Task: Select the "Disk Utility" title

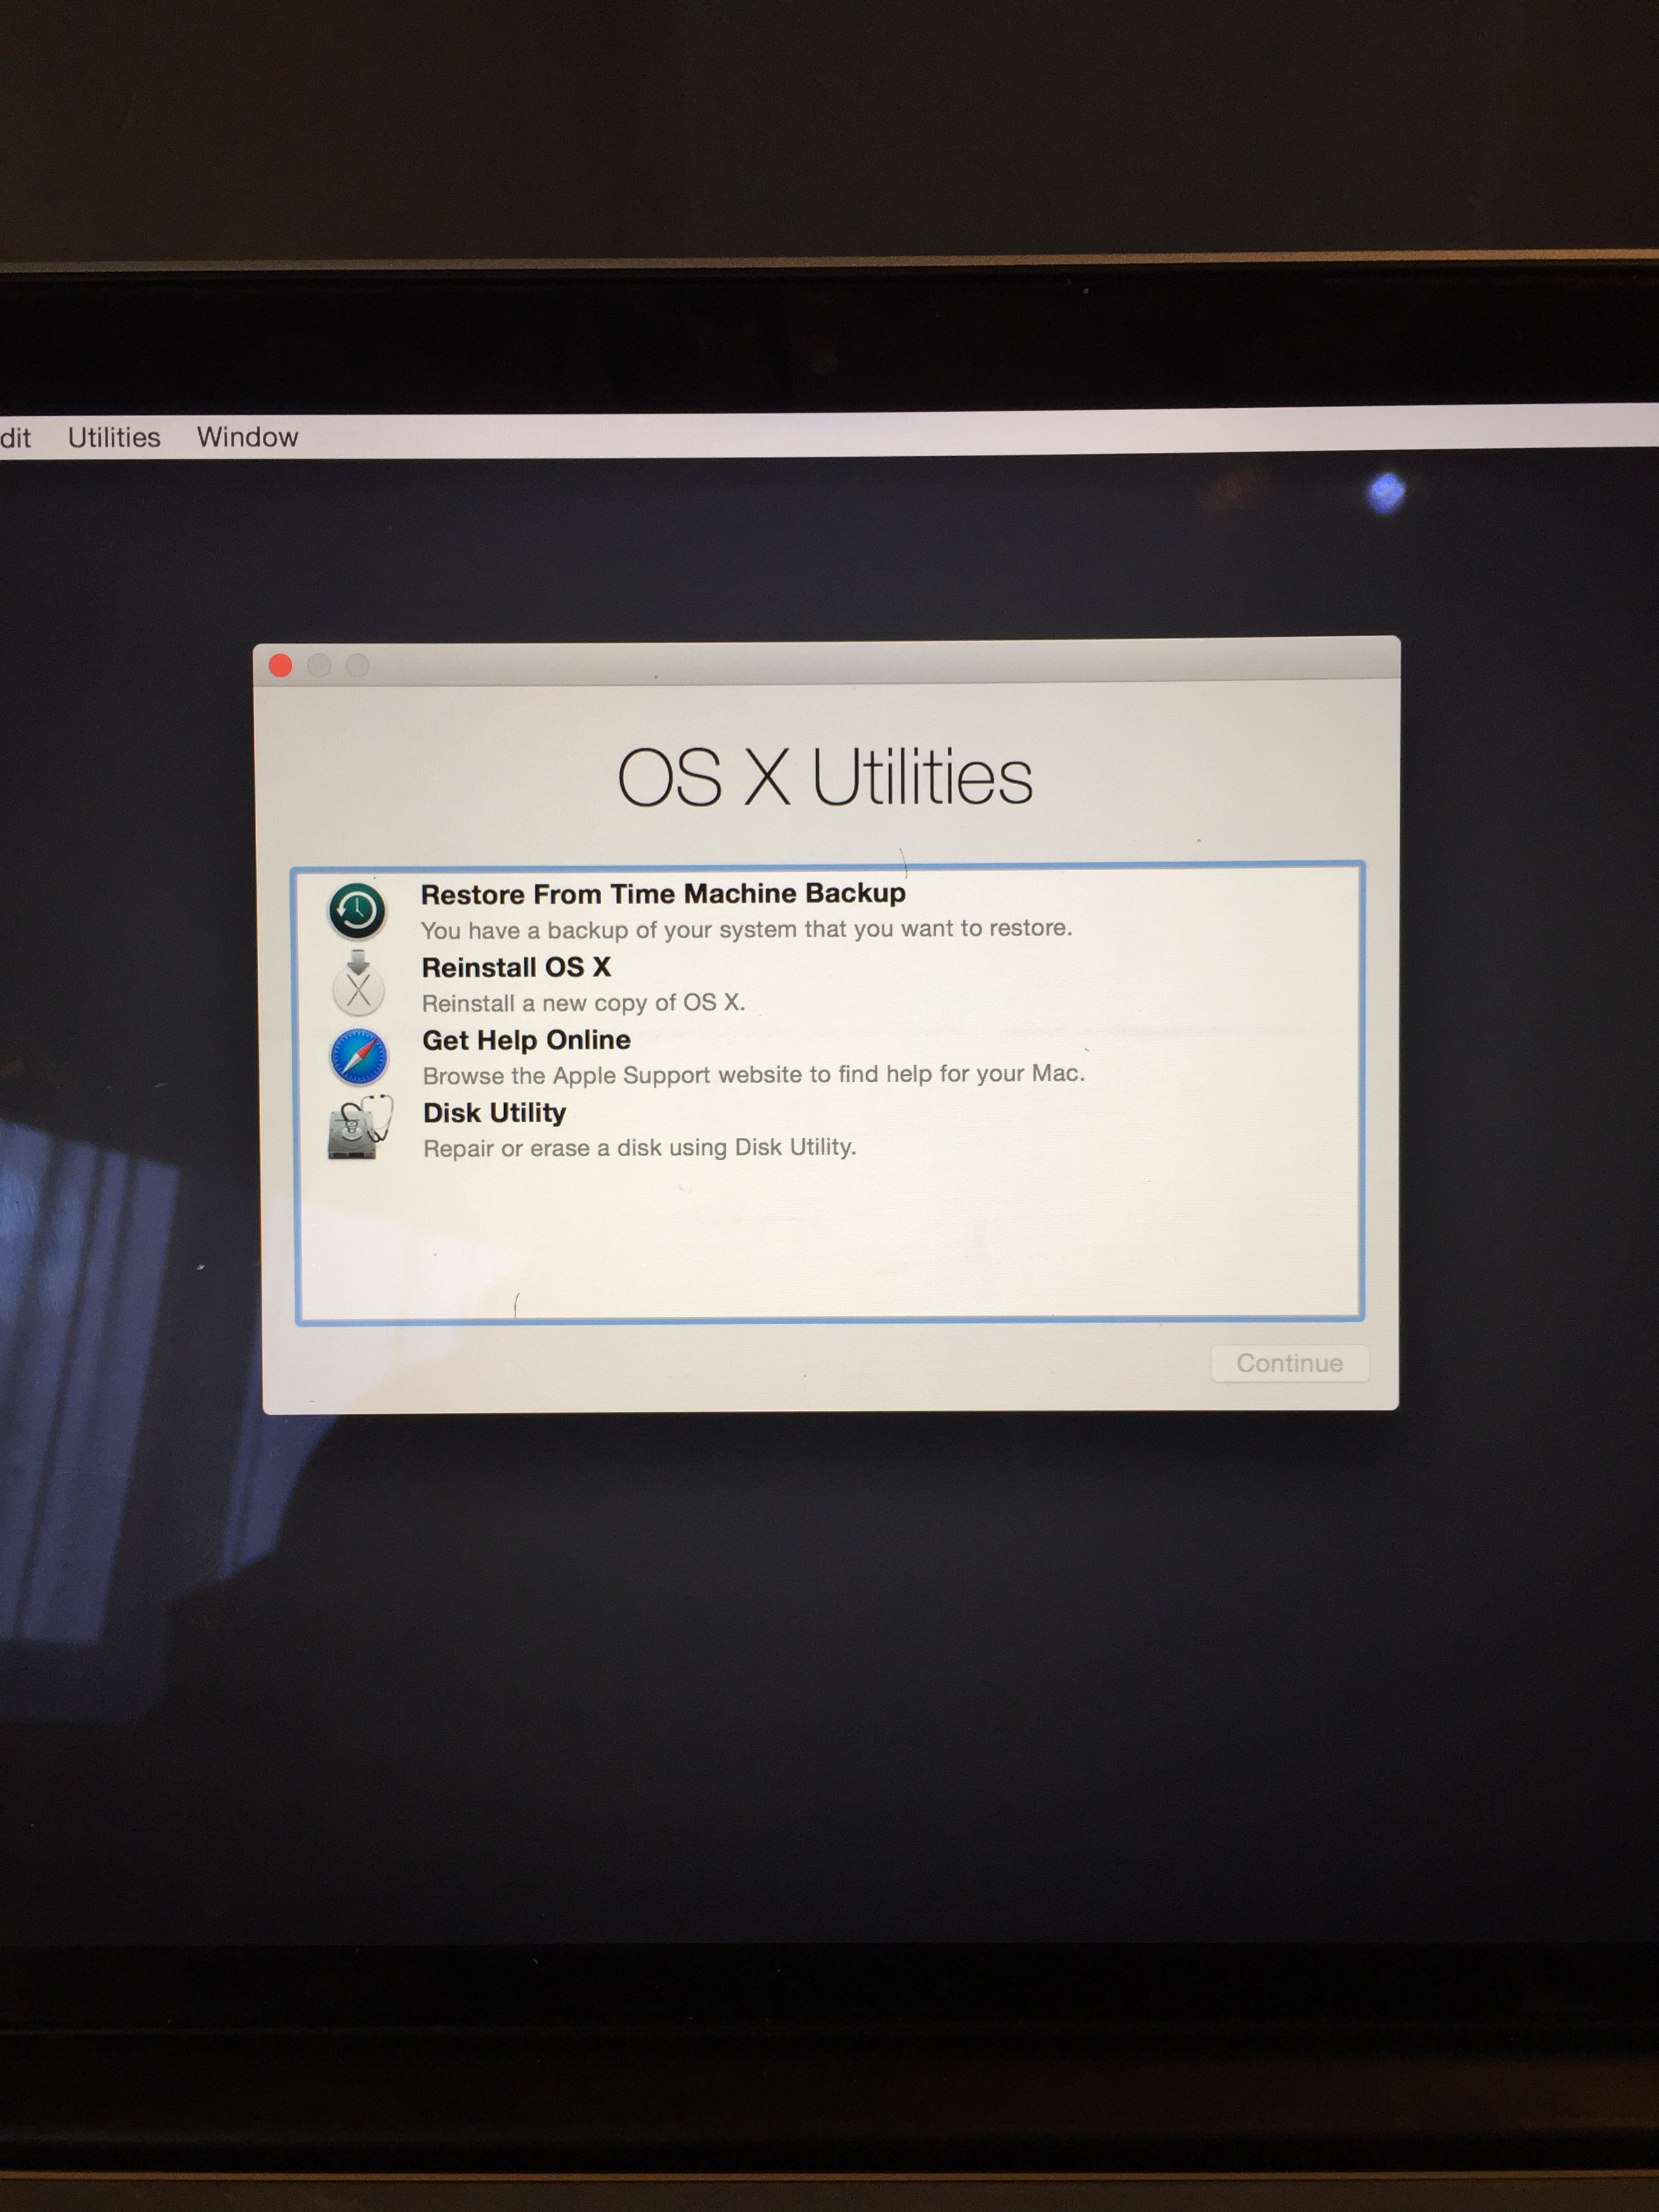Action: click(494, 1113)
